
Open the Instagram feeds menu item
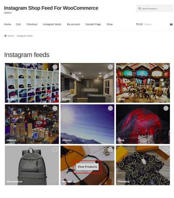click(x=52, y=24)
